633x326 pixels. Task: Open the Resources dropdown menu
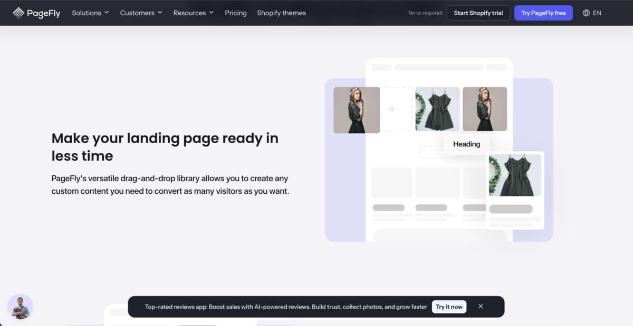(x=194, y=13)
